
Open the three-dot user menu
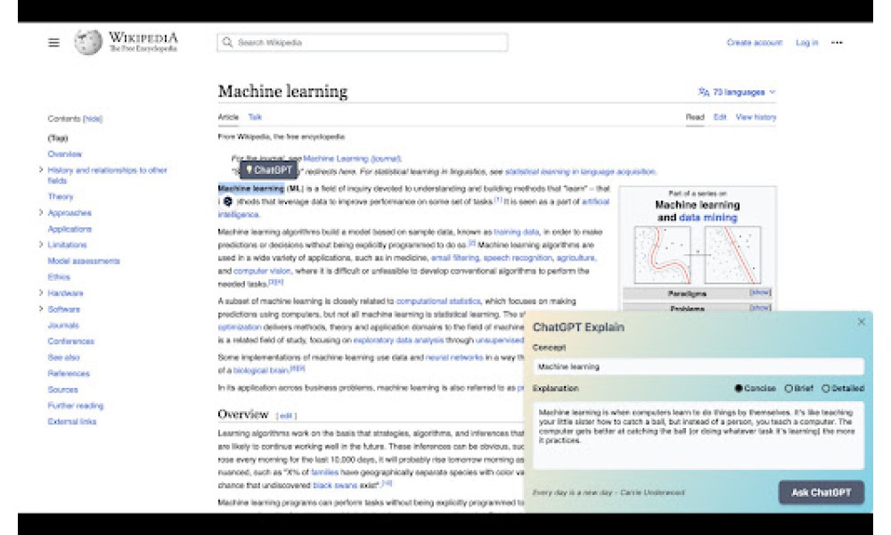[837, 43]
